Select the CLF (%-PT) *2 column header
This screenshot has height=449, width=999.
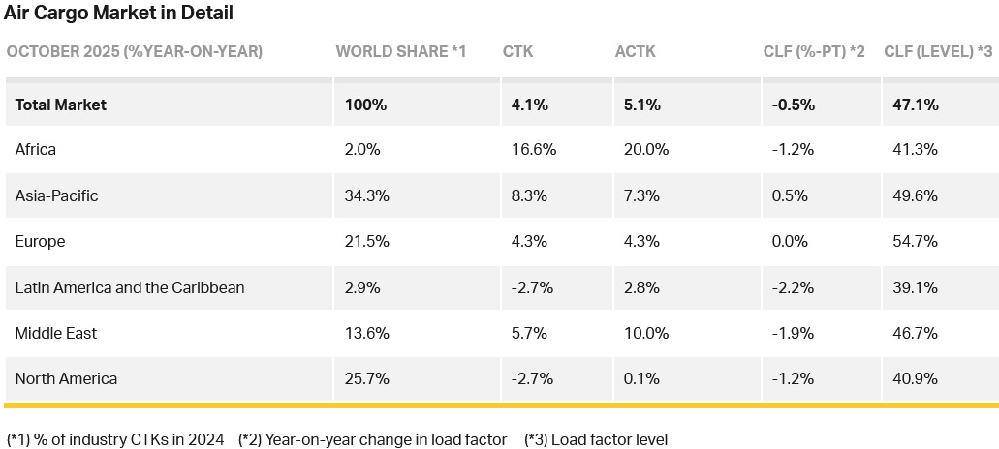click(x=814, y=51)
